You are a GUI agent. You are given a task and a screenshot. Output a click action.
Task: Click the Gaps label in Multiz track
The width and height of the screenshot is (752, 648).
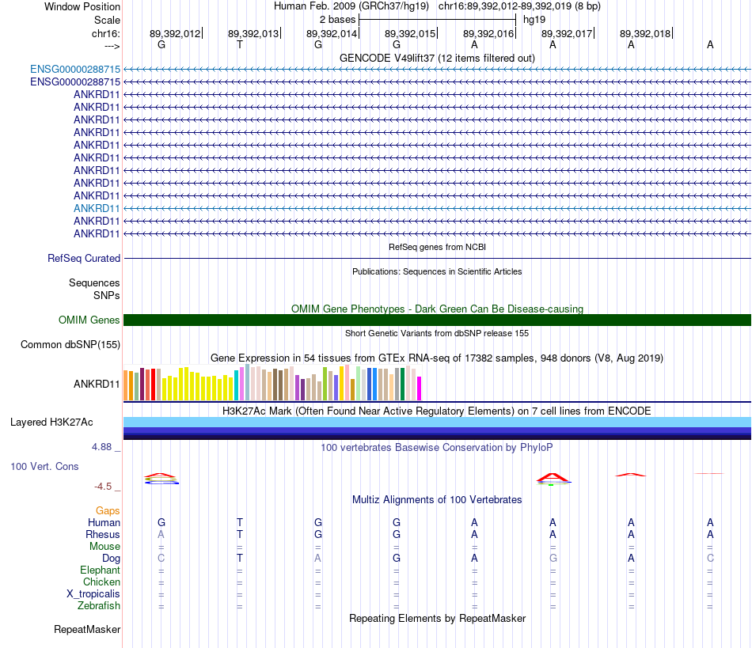click(x=108, y=511)
